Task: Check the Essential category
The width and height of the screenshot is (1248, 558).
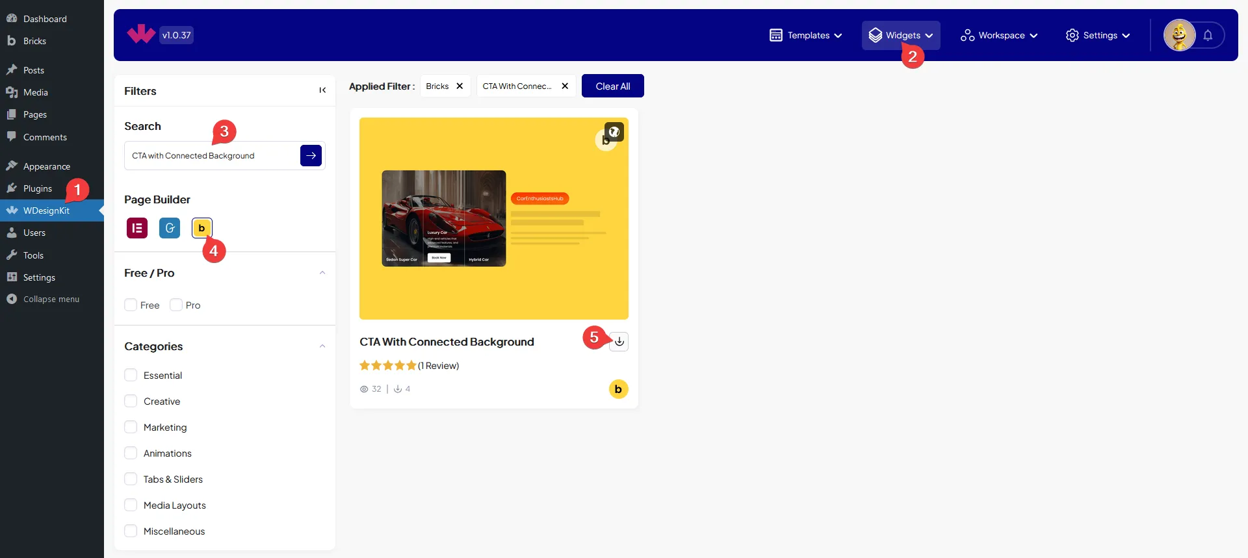Action: [131, 375]
